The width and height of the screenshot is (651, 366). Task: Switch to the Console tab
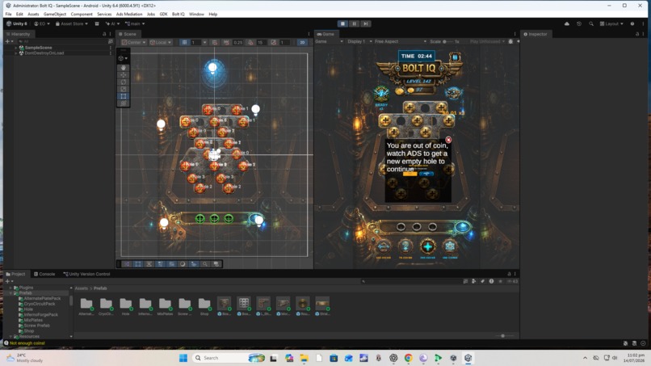(x=44, y=274)
